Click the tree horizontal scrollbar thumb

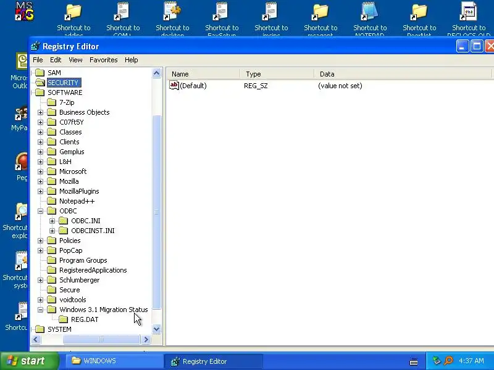[x=101, y=340]
